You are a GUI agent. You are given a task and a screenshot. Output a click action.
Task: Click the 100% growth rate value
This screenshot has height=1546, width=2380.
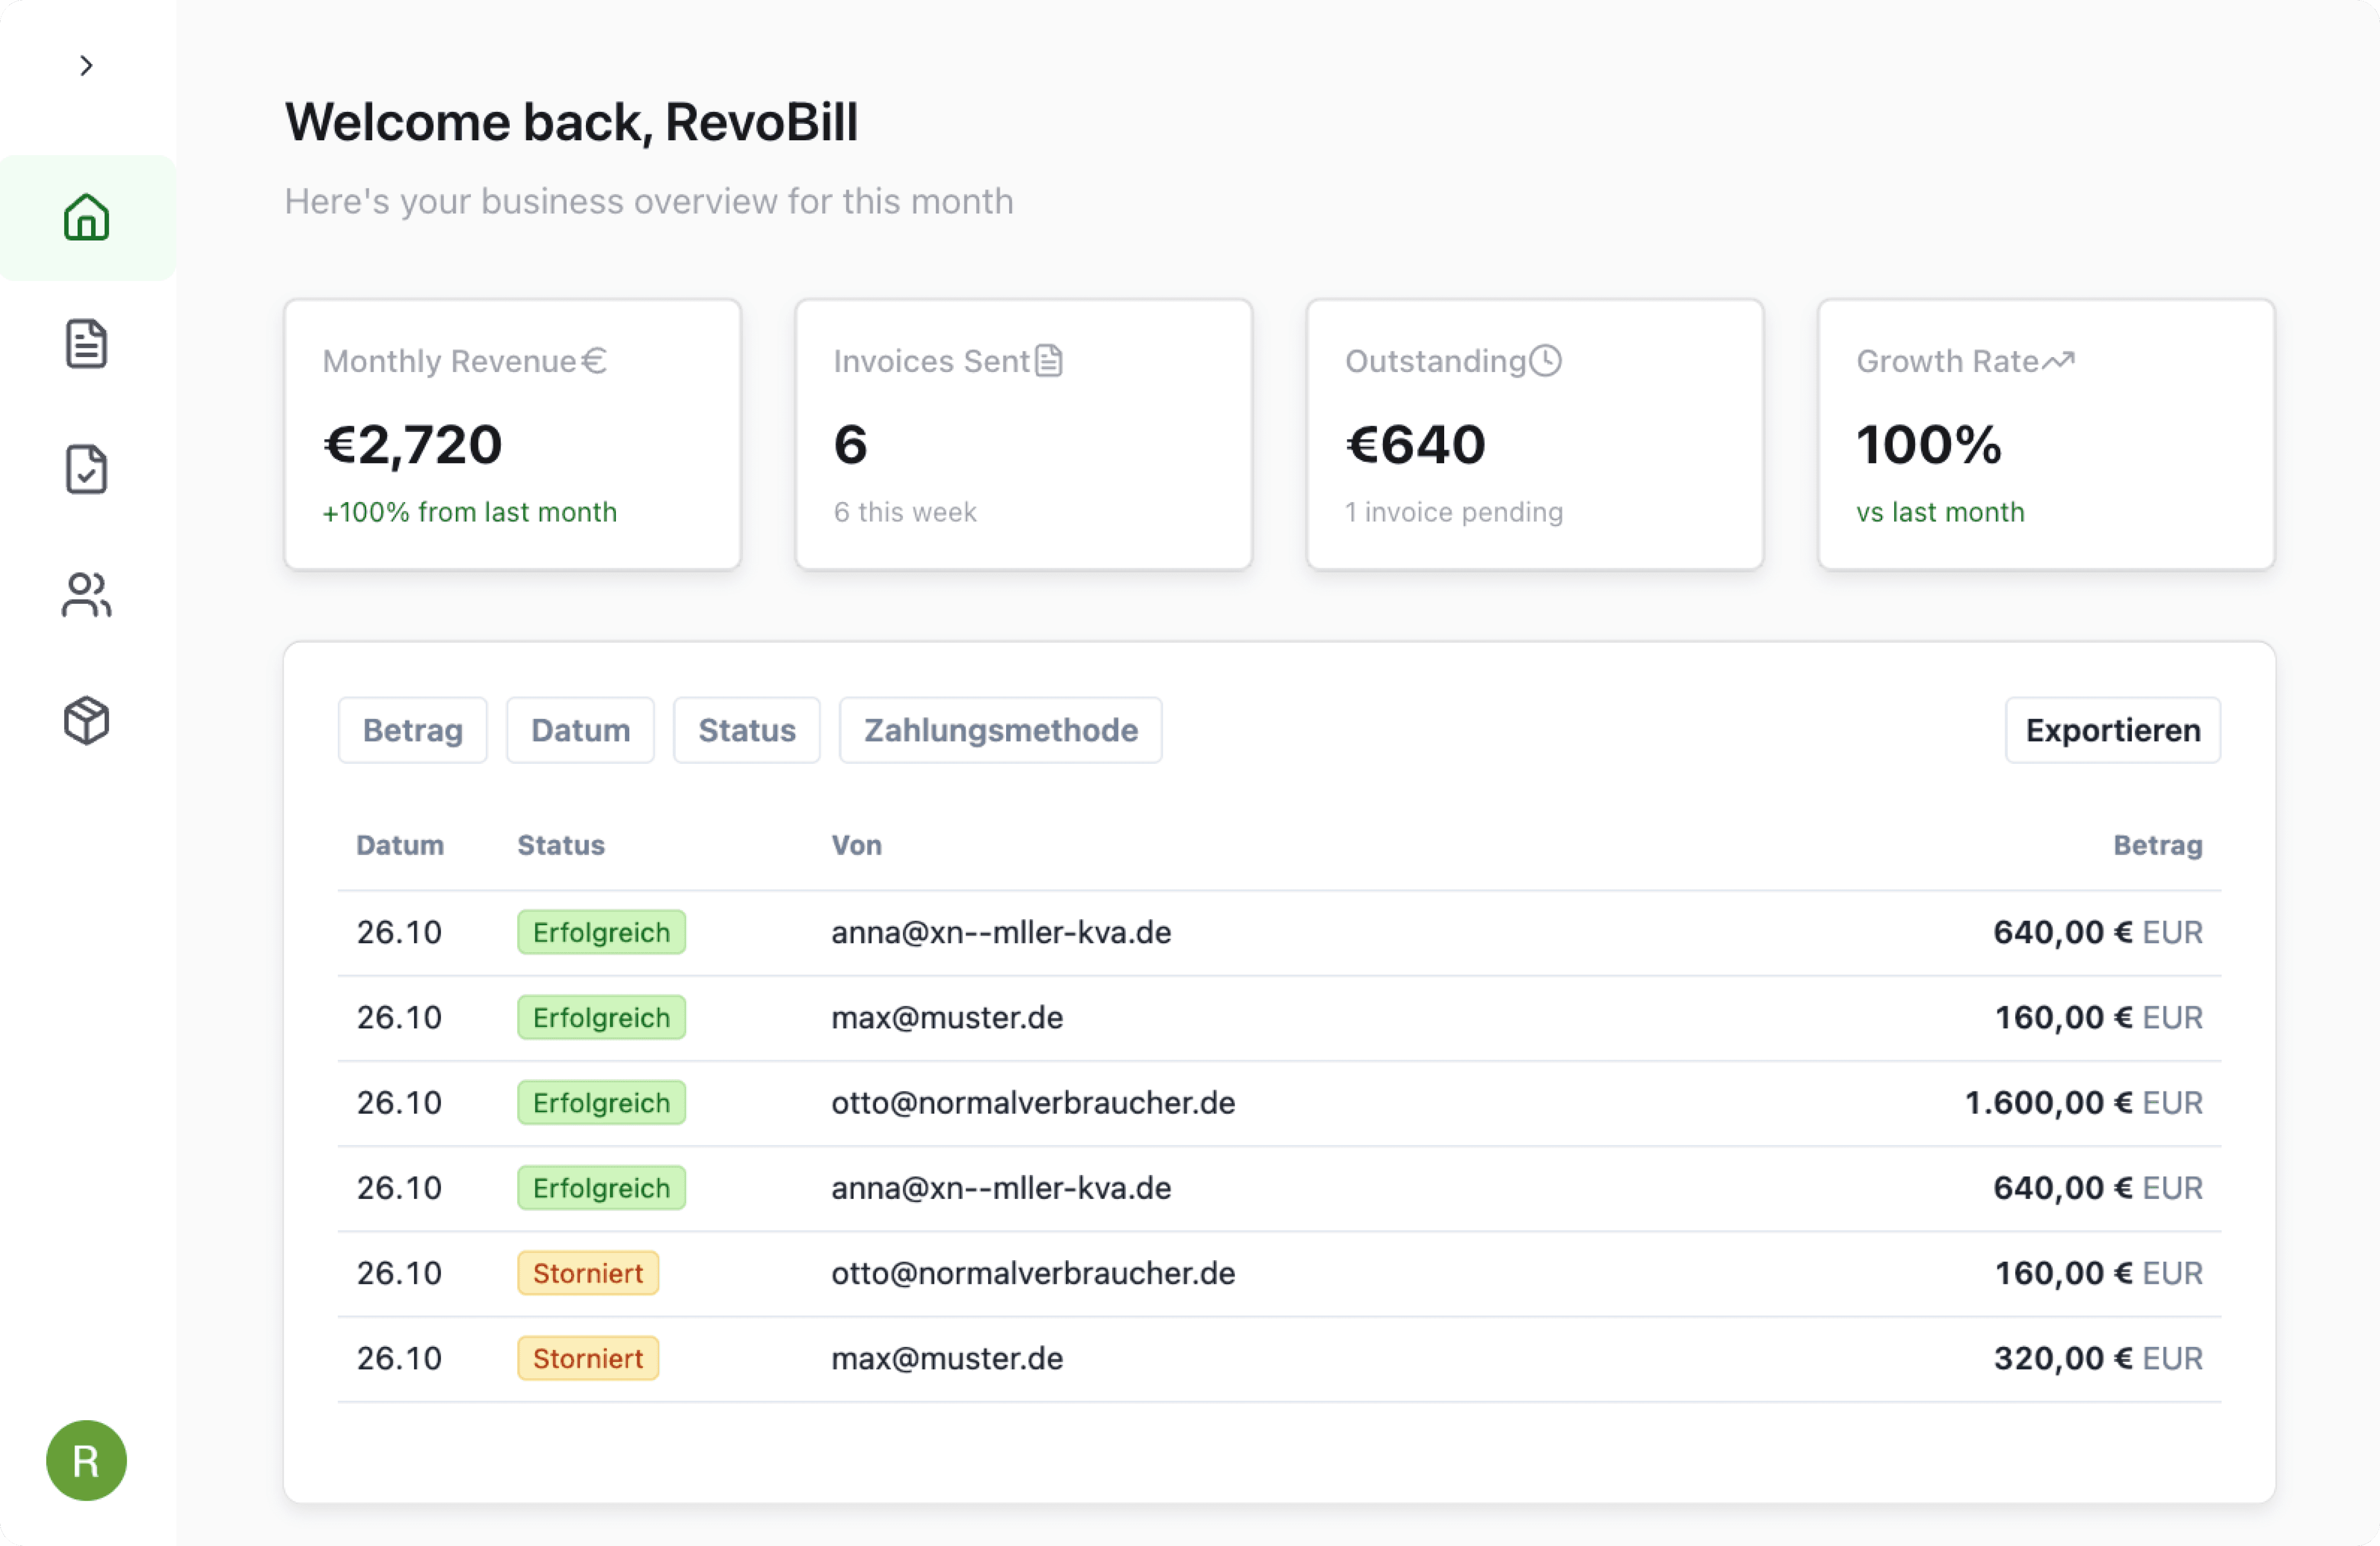(x=1929, y=444)
